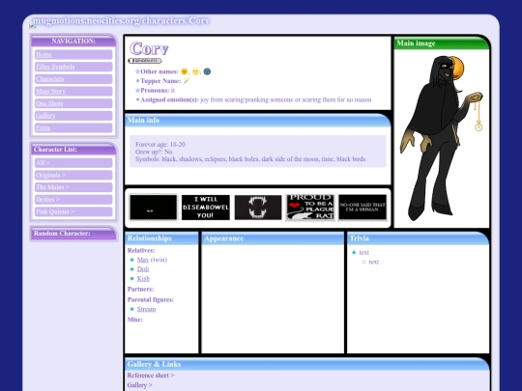Expand the 'All >' character list
The image size is (522, 391).
(73, 163)
